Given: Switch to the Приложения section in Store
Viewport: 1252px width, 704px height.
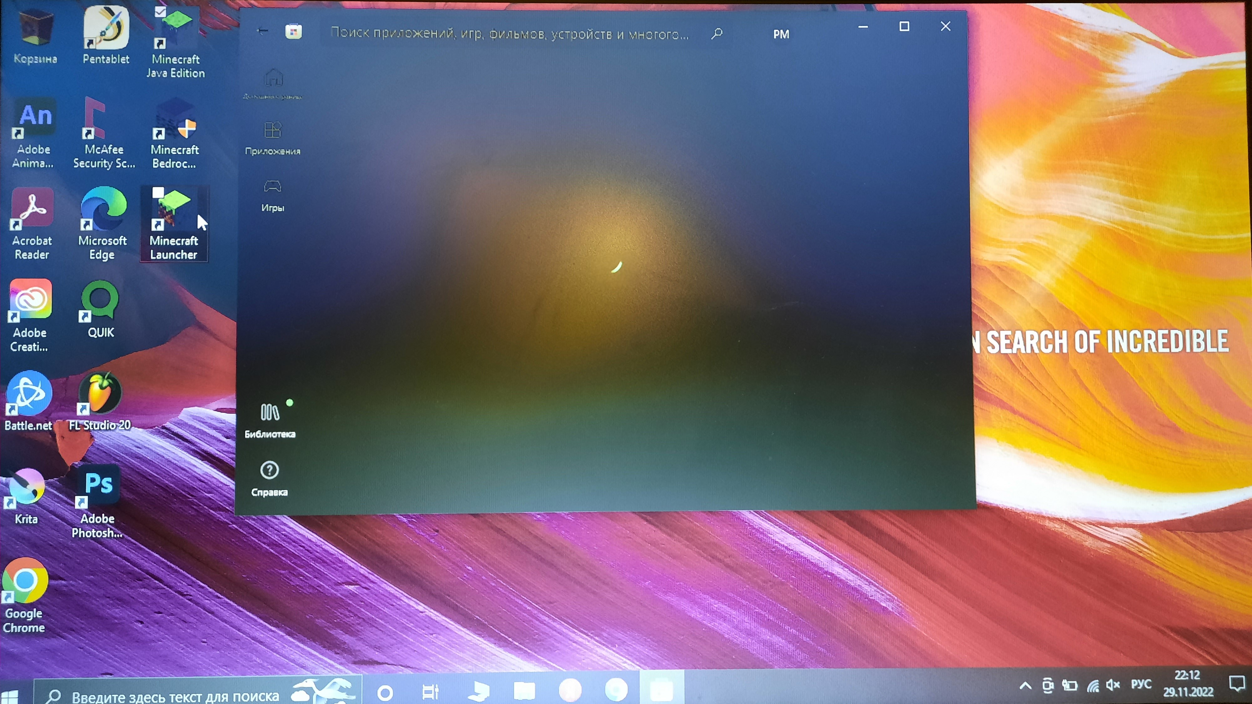Looking at the screenshot, I should [x=273, y=139].
